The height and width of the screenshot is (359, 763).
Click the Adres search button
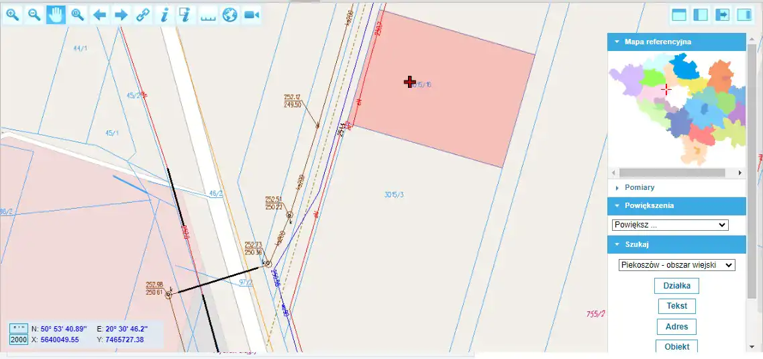[676, 326]
